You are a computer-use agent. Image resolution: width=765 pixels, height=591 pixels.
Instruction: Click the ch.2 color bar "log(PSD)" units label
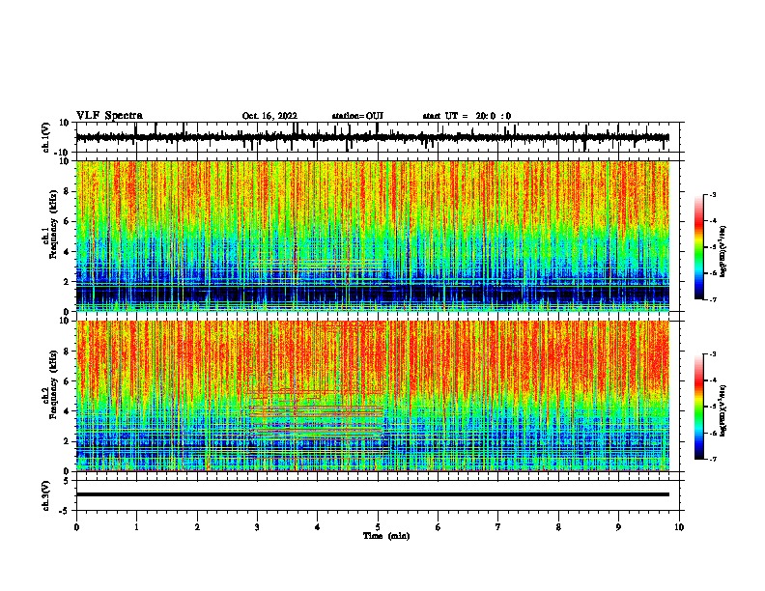coord(722,411)
